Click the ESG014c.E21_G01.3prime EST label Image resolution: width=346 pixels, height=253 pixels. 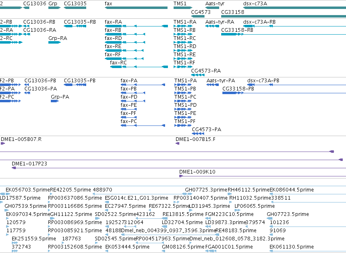pos(136,198)
